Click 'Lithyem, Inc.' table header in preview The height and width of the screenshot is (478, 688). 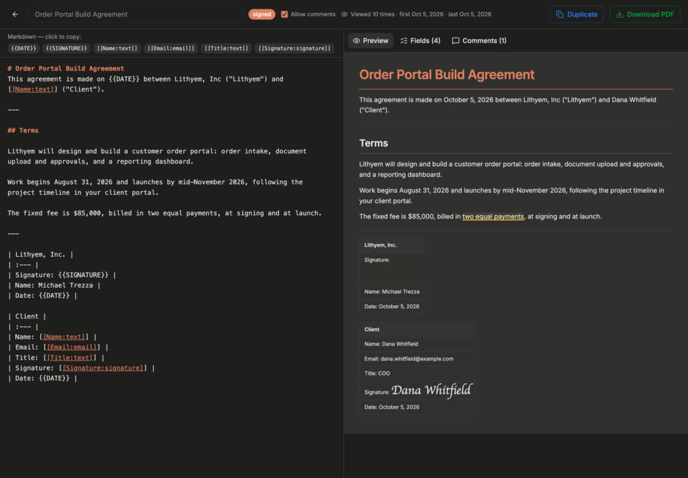392,245
